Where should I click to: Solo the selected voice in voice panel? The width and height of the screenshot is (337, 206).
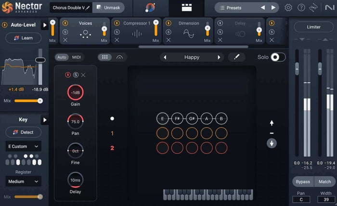[x=76, y=75]
